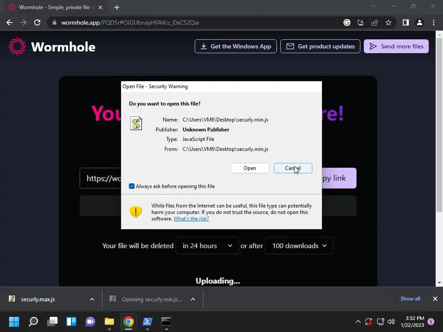Image resolution: width=443 pixels, height=332 pixels.
Task: Click Show all downloads link
Action: click(x=410, y=299)
